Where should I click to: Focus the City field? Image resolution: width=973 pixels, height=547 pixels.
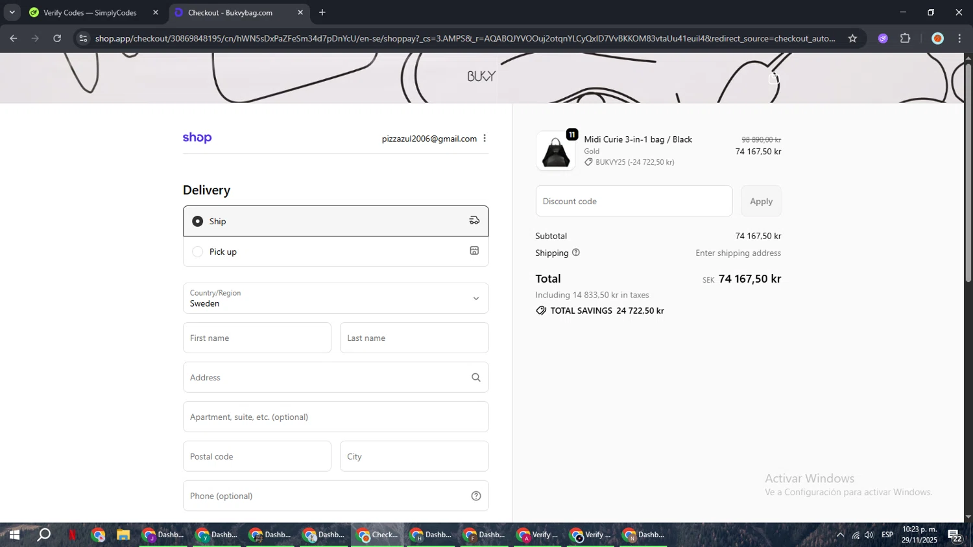[414, 456]
